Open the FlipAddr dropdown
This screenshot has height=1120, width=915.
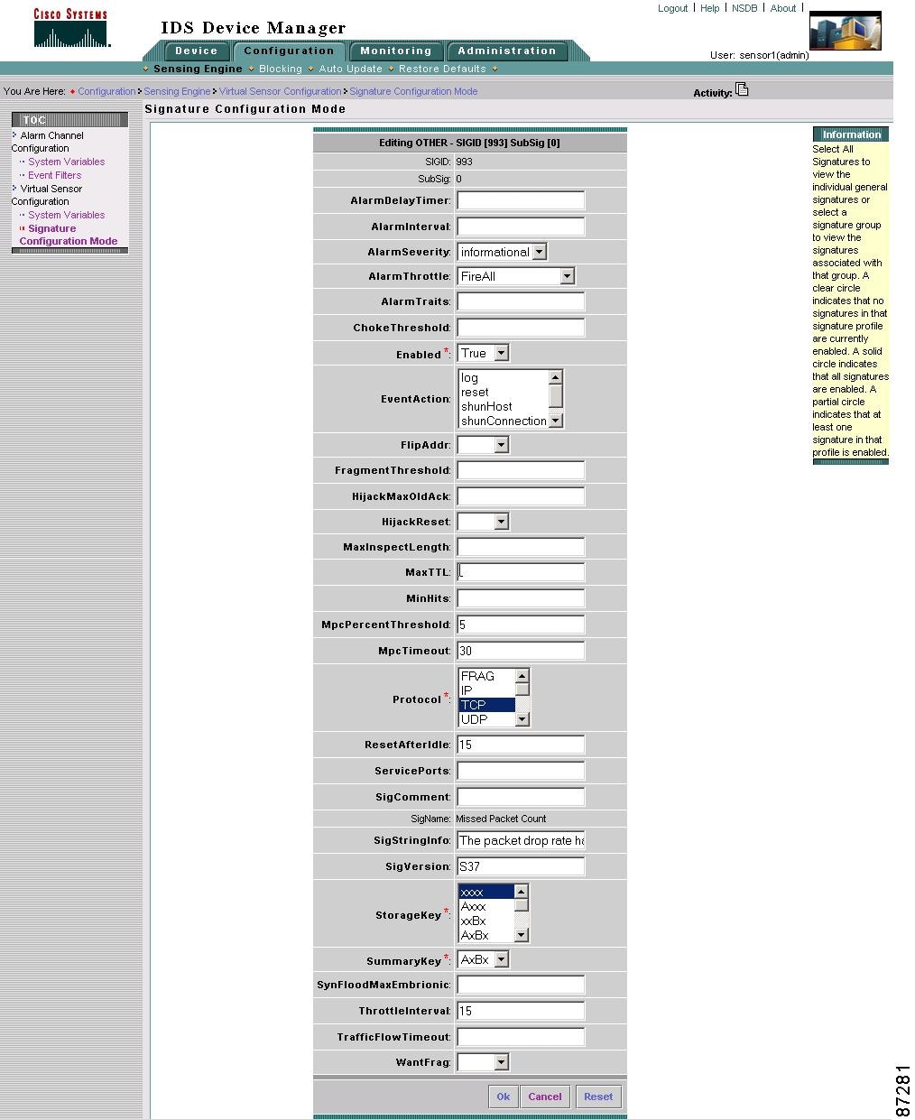point(500,444)
